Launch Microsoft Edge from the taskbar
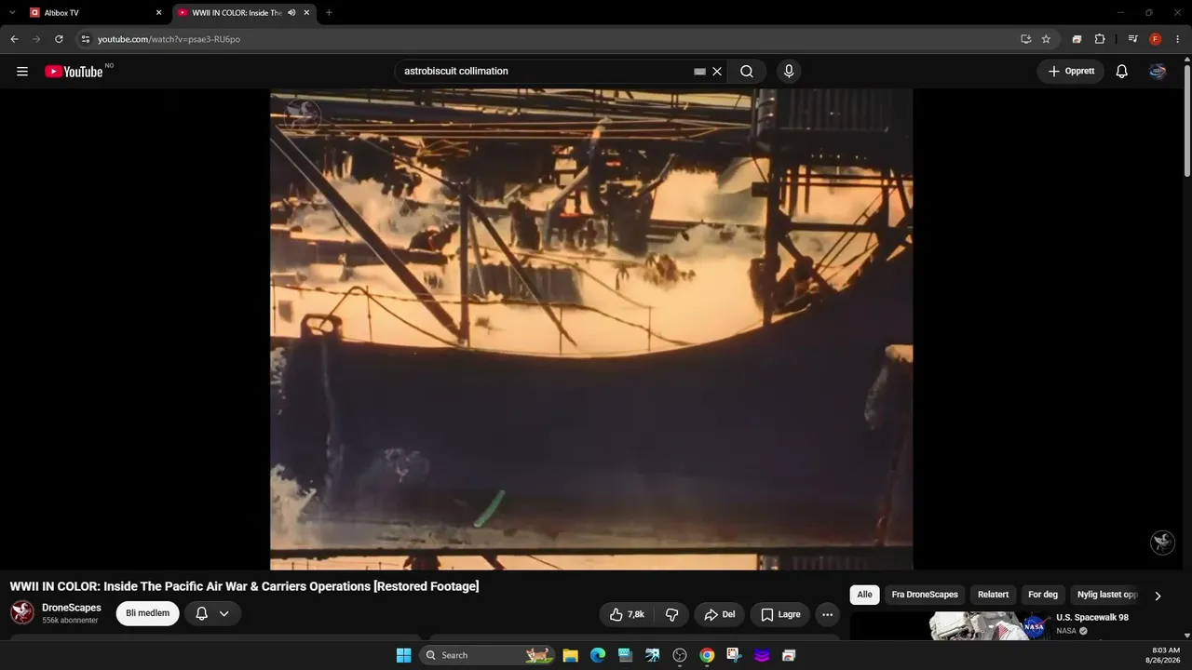Viewport: 1192px width, 670px height. [598, 655]
